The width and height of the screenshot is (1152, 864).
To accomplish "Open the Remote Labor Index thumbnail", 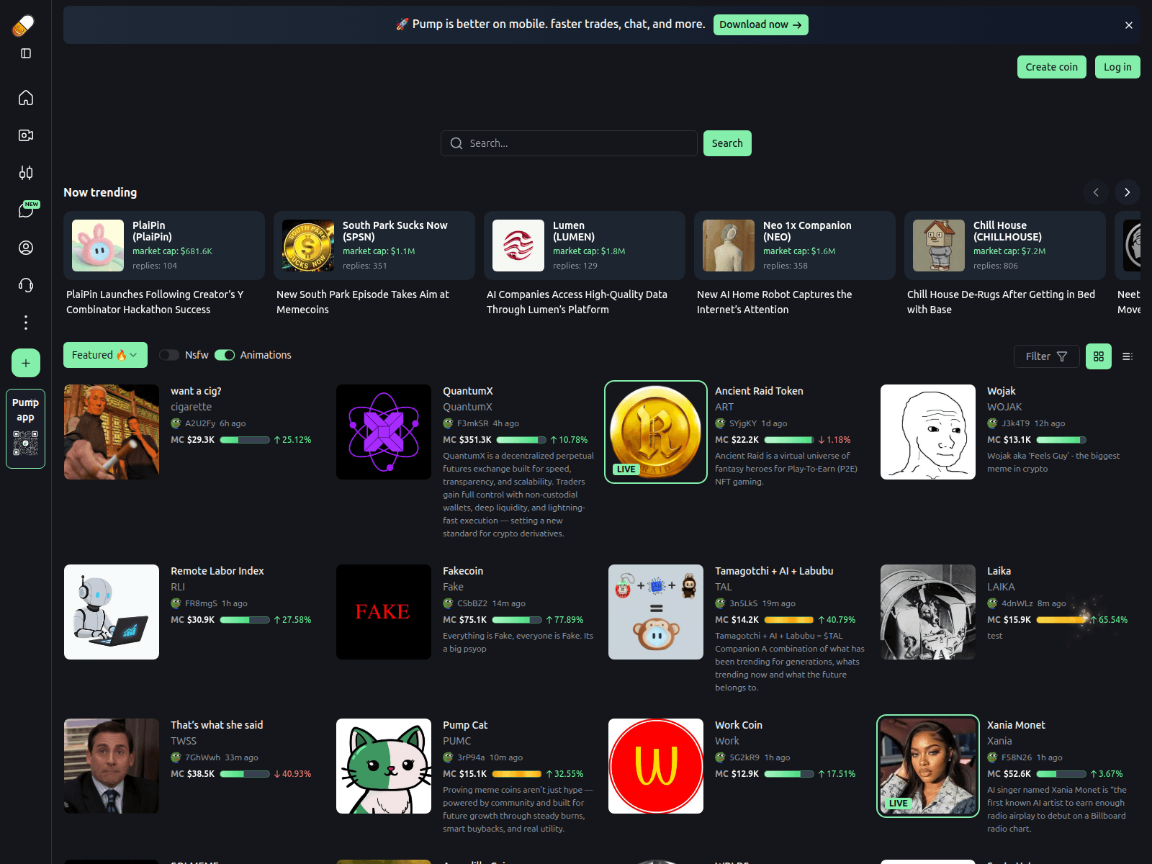I will click(x=112, y=612).
